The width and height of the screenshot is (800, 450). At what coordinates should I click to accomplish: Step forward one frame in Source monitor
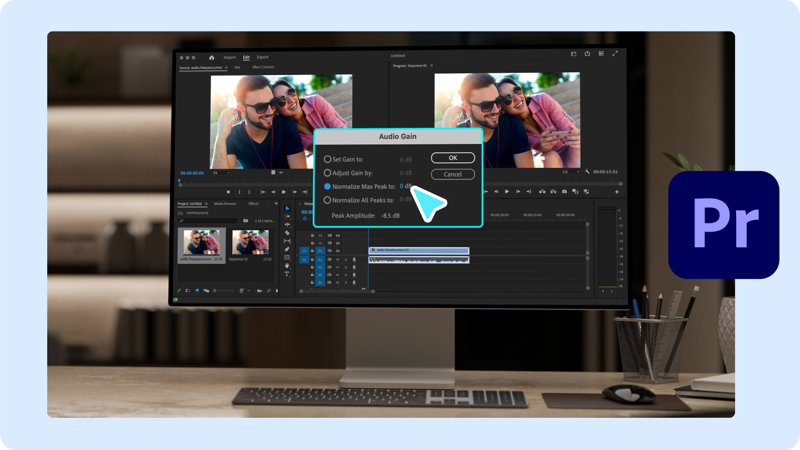coord(294,192)
